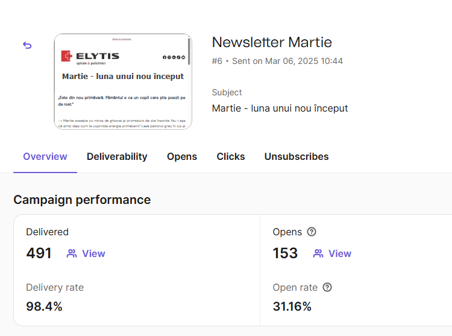Click the YouTube icon in email preview
This screenshot has width=452, height=336.
(x=182, y=57)
